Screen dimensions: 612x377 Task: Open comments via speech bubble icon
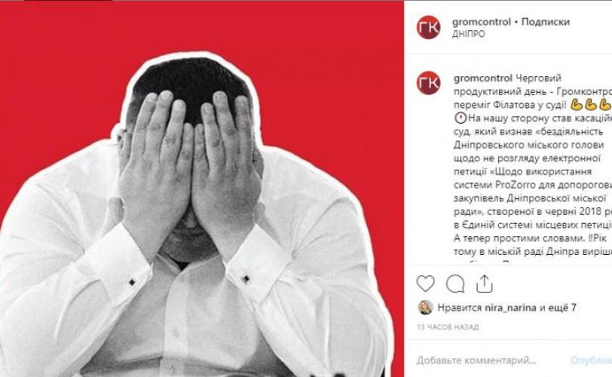pos(455,284)
